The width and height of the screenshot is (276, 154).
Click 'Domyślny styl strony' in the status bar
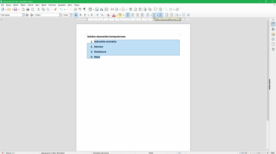click(x=101, y=153)
